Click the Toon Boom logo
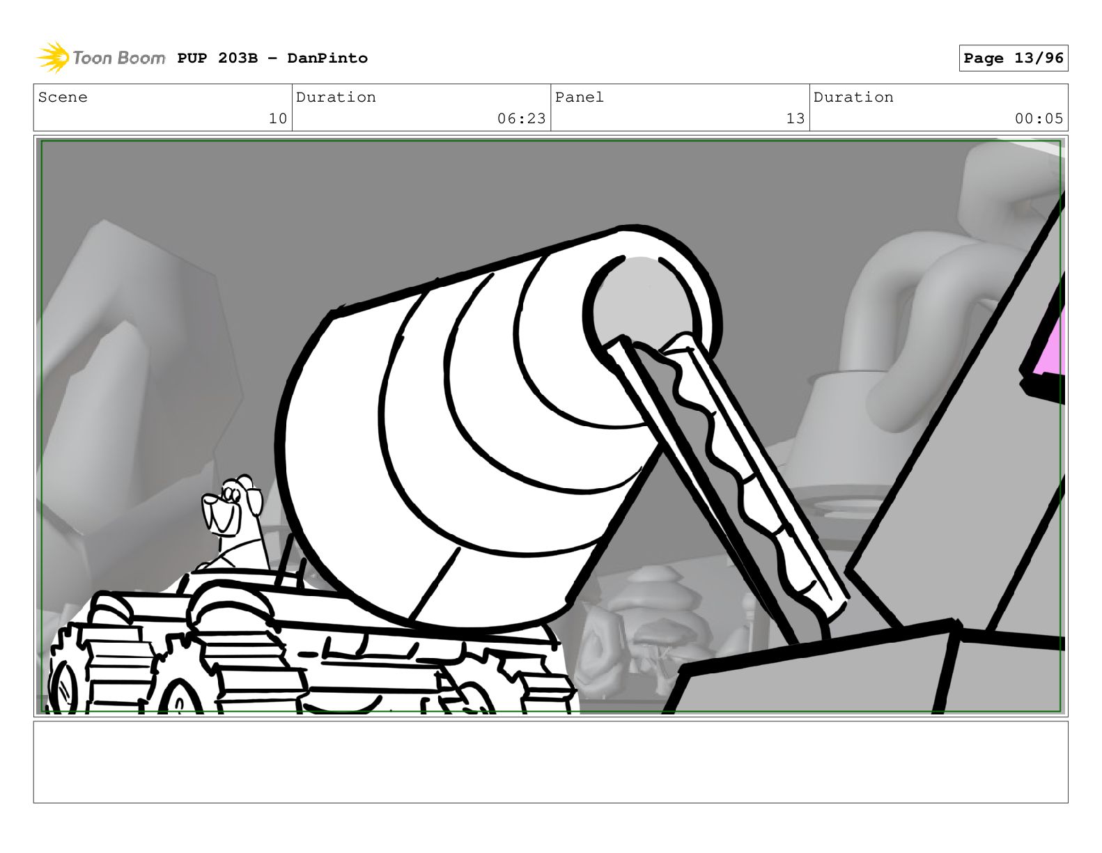Screen dimensions: 1102x853 click(101, 58)
